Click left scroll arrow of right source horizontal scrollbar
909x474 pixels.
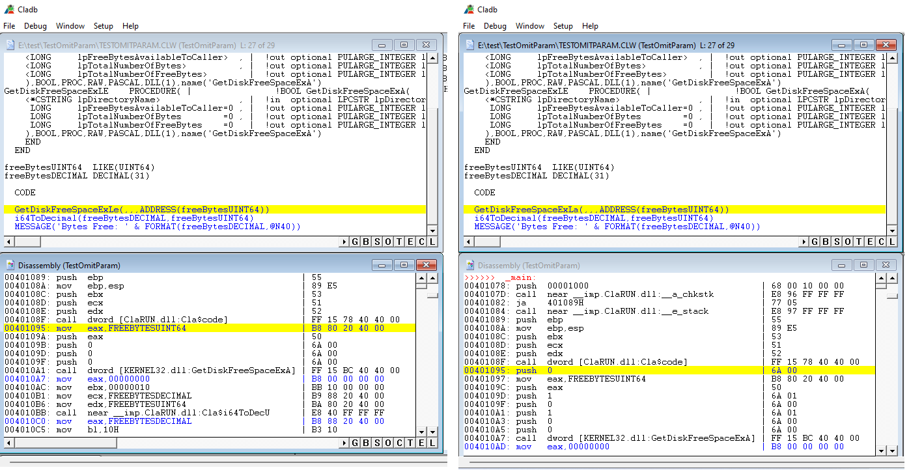pos(467,242)
